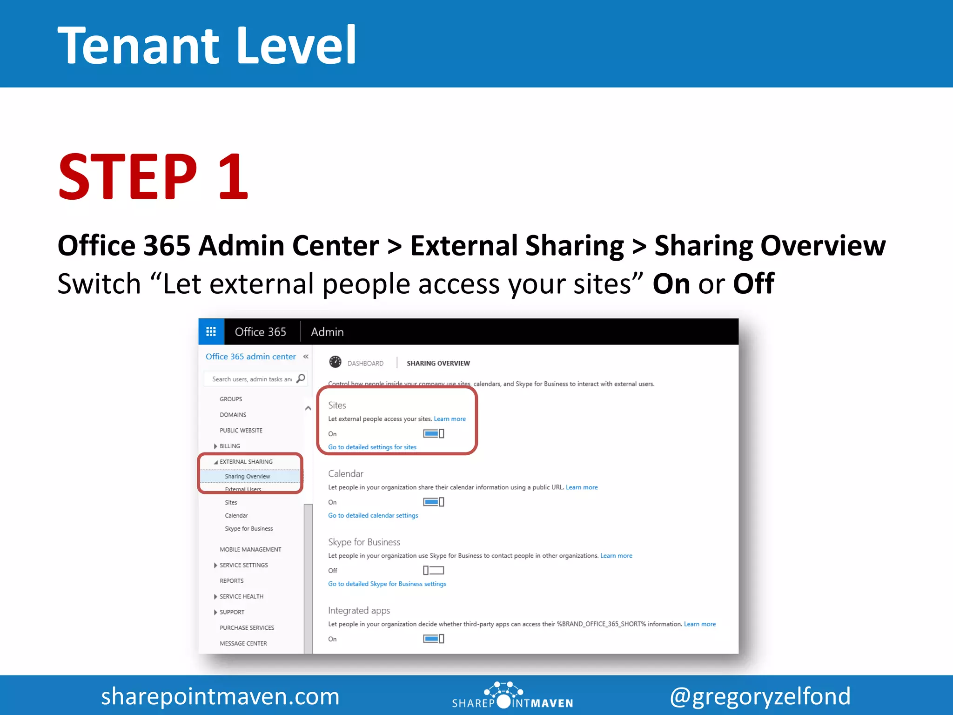Image resolution: width=953 pixels, height=715 pixels.
Task: Expand the BILLING menu arrow
Action: coord(215,446)
